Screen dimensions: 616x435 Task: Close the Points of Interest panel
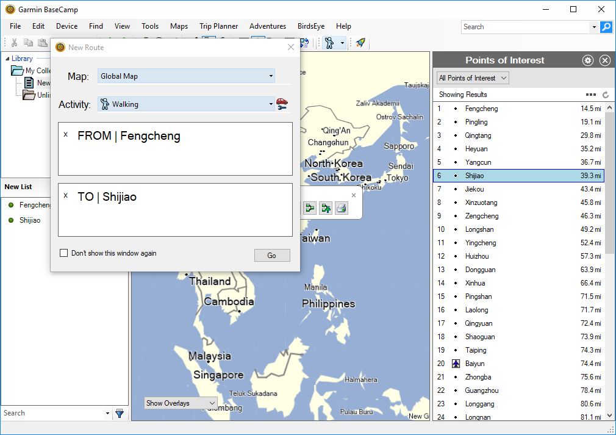(605, 60)
